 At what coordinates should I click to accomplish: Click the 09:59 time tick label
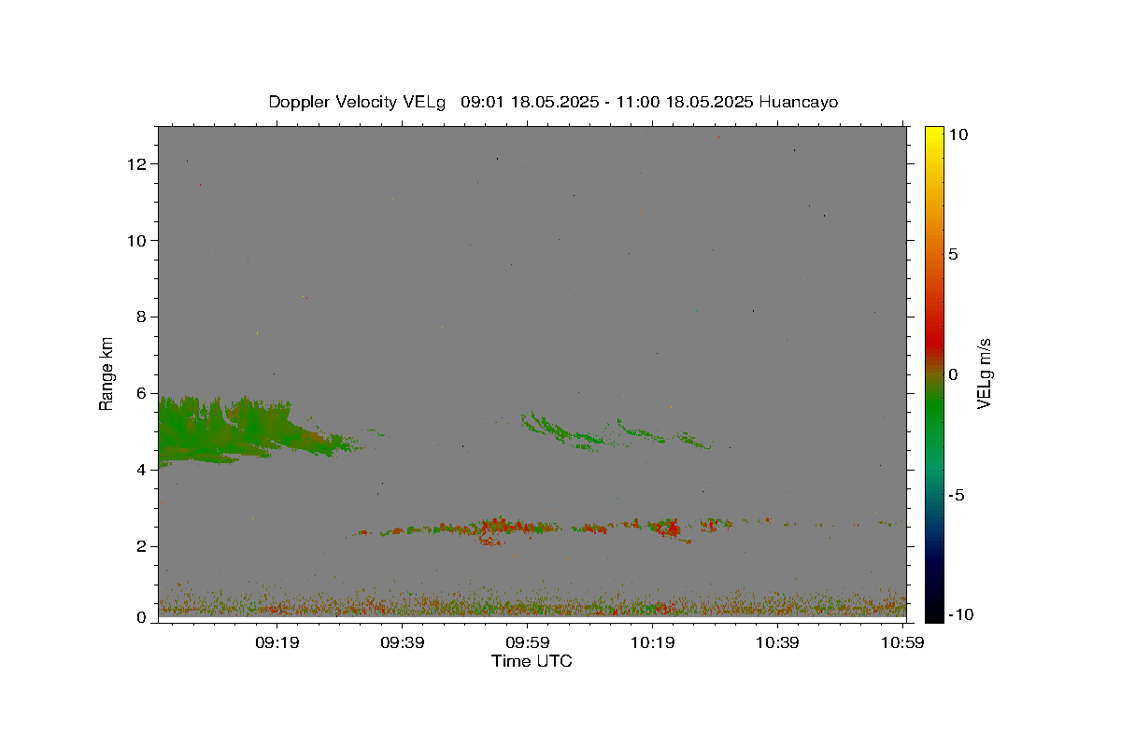(x=527, y=642)
